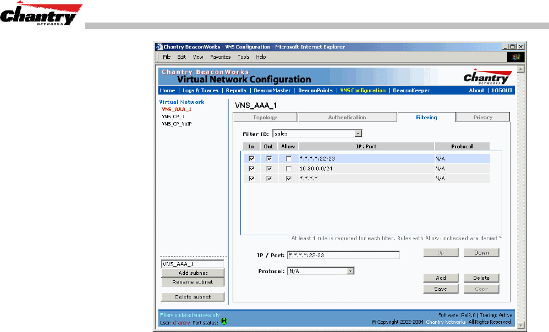Select the *.*.*.*:22-23 rule row text
The width and height of the screenshot is (549, 332).
click(317, 158)
